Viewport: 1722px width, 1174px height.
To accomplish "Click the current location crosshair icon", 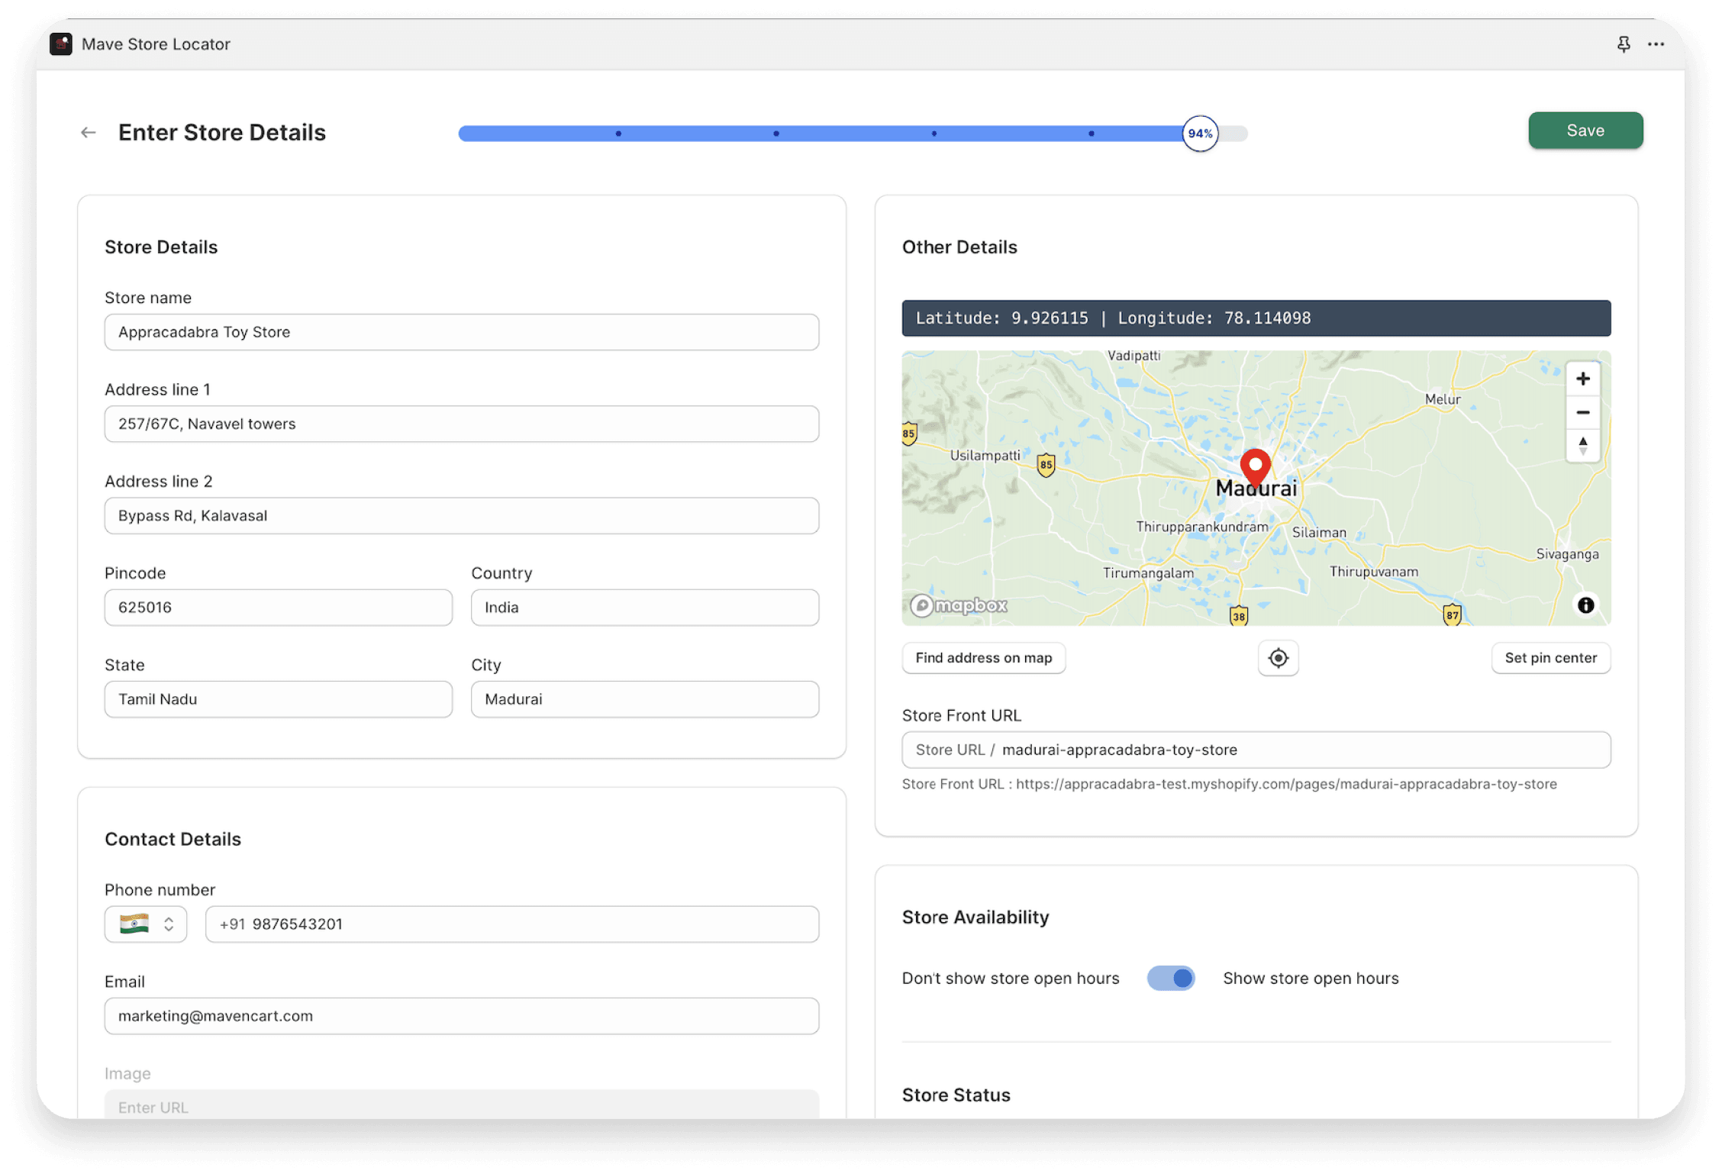I will tap(1277, 657).
